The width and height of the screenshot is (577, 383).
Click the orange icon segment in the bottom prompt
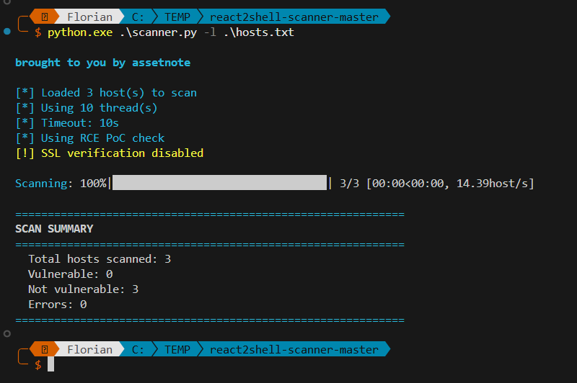point(45,350)
